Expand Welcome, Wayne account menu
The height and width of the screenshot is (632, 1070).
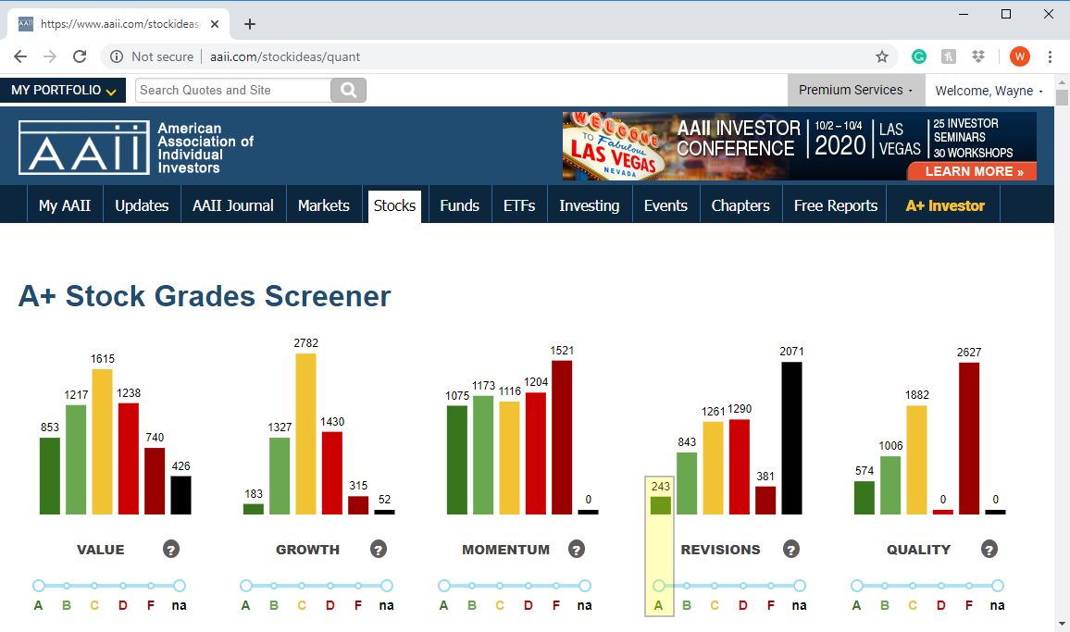pyautogui.click(x=989, y=90)
